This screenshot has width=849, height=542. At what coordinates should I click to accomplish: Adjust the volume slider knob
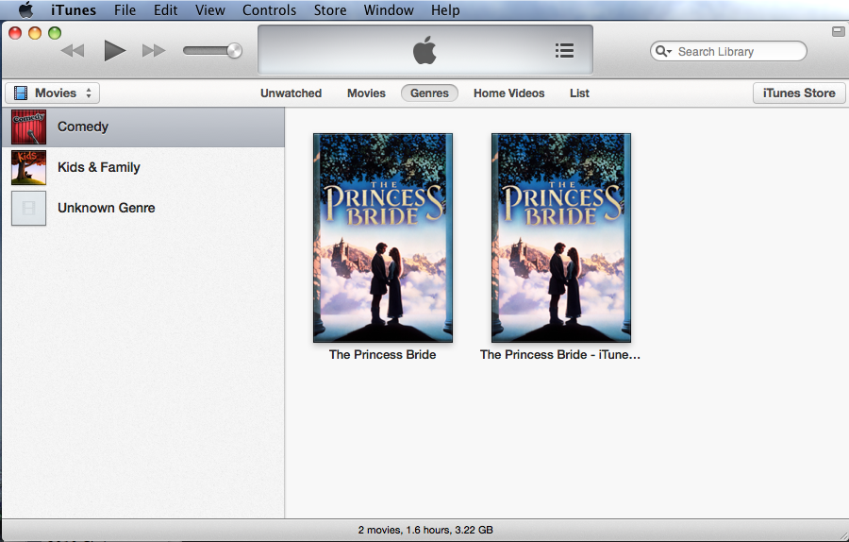(234, 51)
